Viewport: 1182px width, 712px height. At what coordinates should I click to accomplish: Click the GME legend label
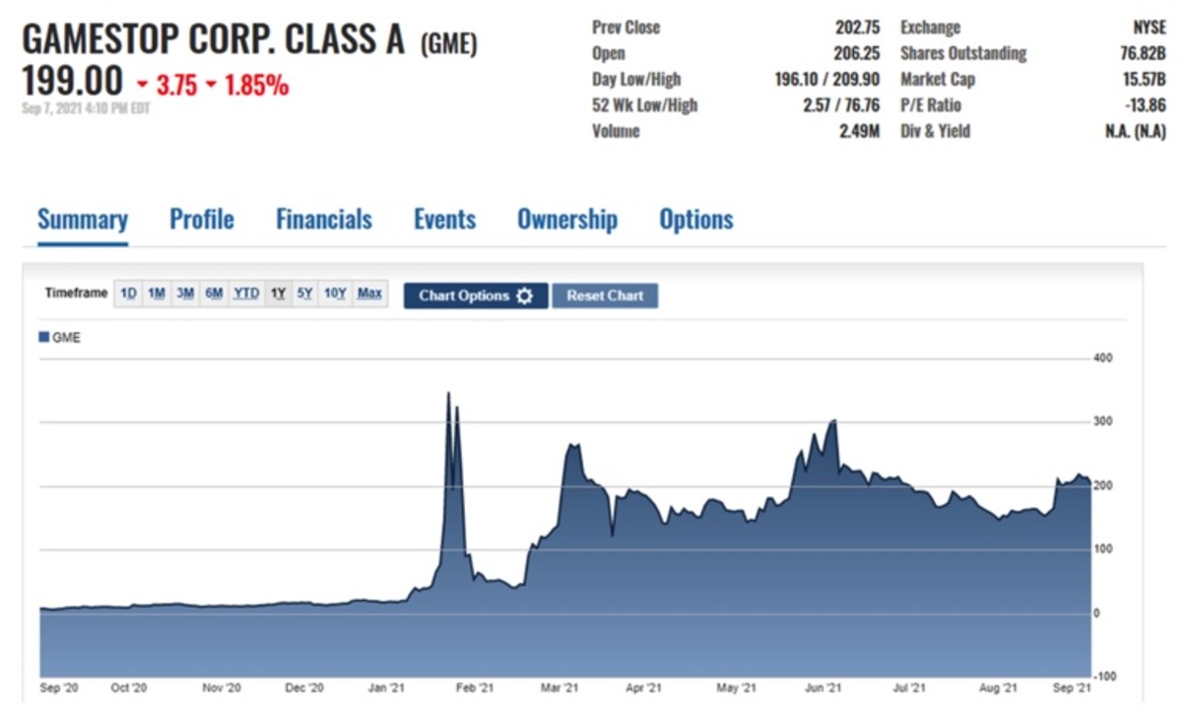coord(66,337)
